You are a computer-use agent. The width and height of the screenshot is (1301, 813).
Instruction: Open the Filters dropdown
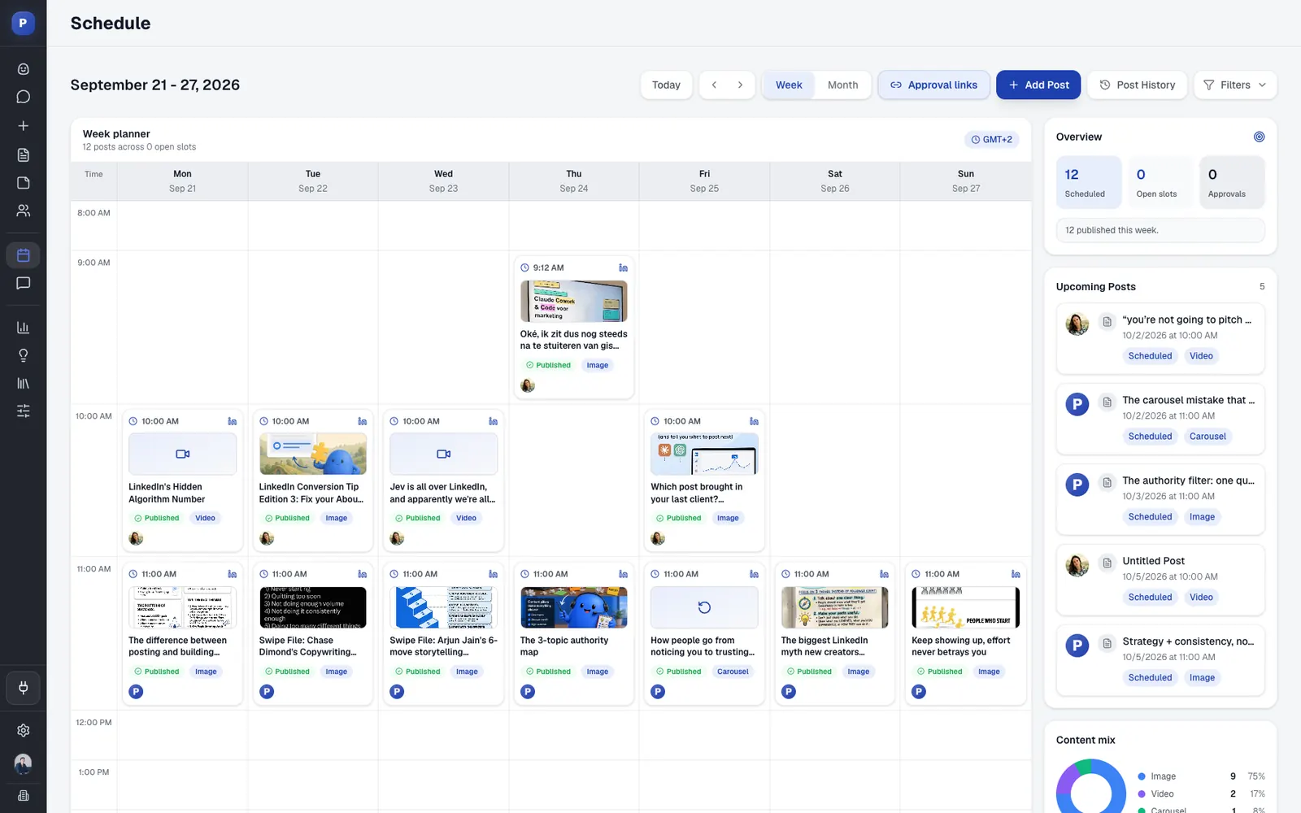pyautogui.click(x=1234, y=85)
